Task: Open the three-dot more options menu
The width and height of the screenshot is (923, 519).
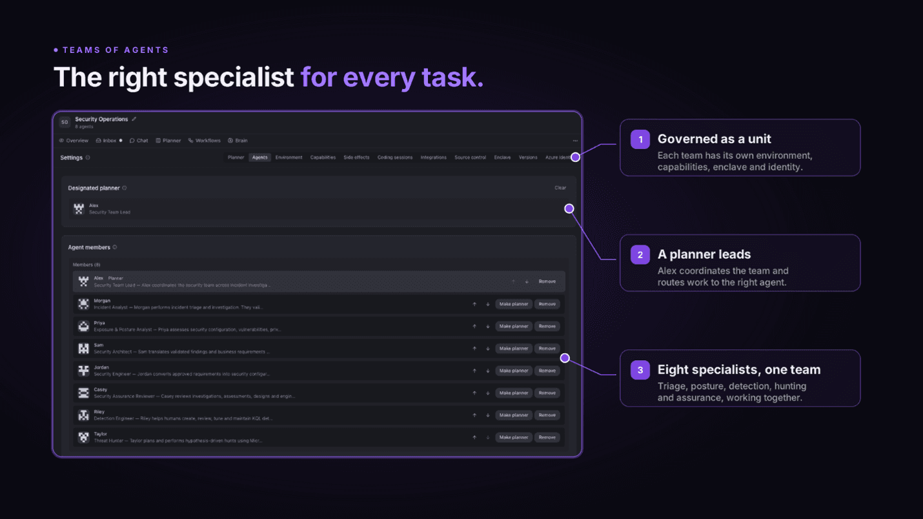Action: tap(575, 141)
